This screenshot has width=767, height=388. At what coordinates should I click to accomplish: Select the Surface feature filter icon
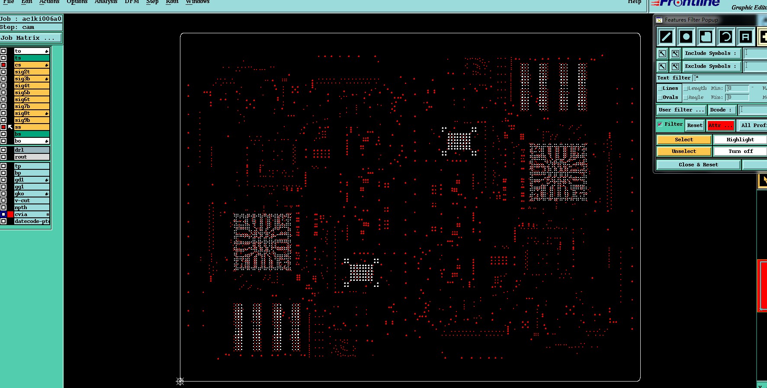click(x=706, y=37)
